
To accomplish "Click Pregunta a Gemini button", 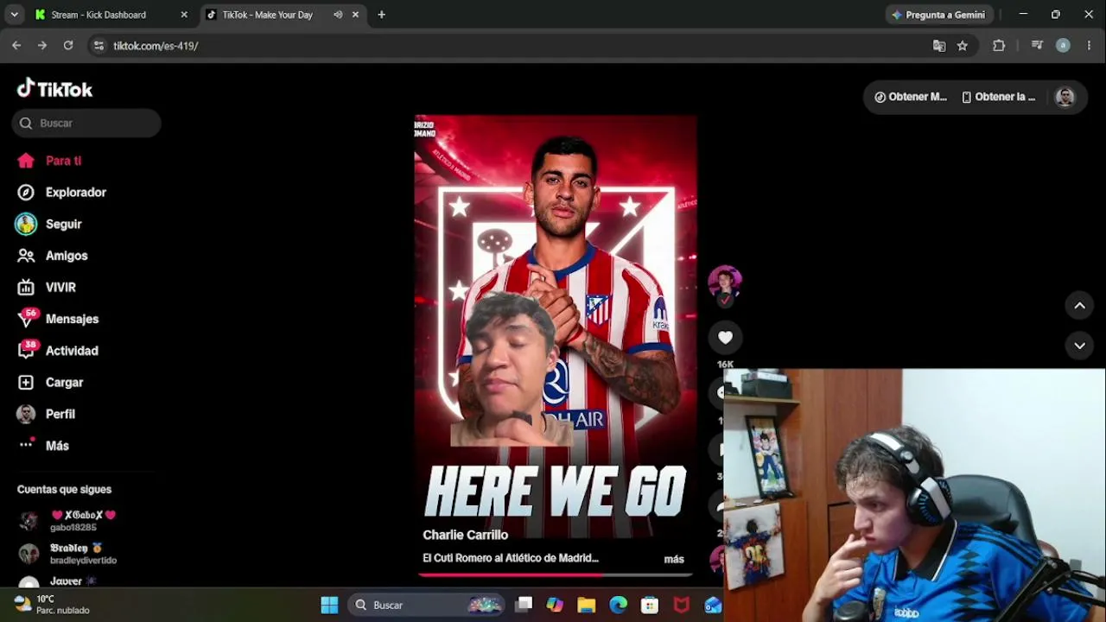I will point(938,15).
